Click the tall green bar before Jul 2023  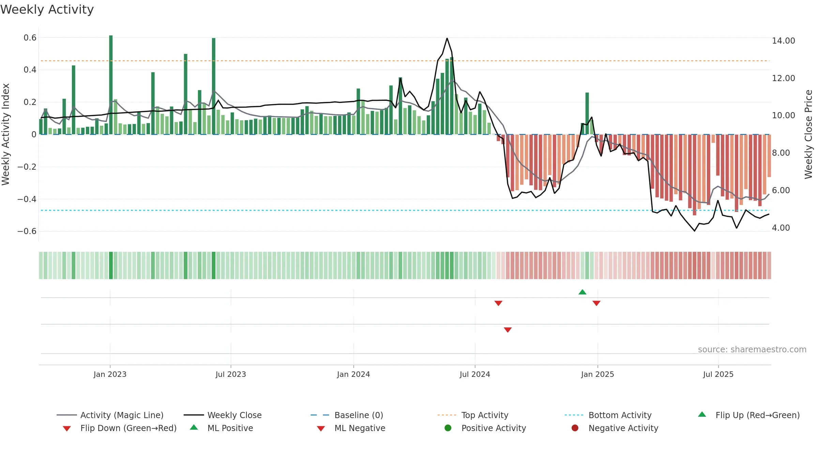point(214,86)
